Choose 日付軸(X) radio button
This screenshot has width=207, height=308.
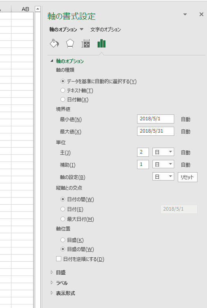(x=63, y=99)
